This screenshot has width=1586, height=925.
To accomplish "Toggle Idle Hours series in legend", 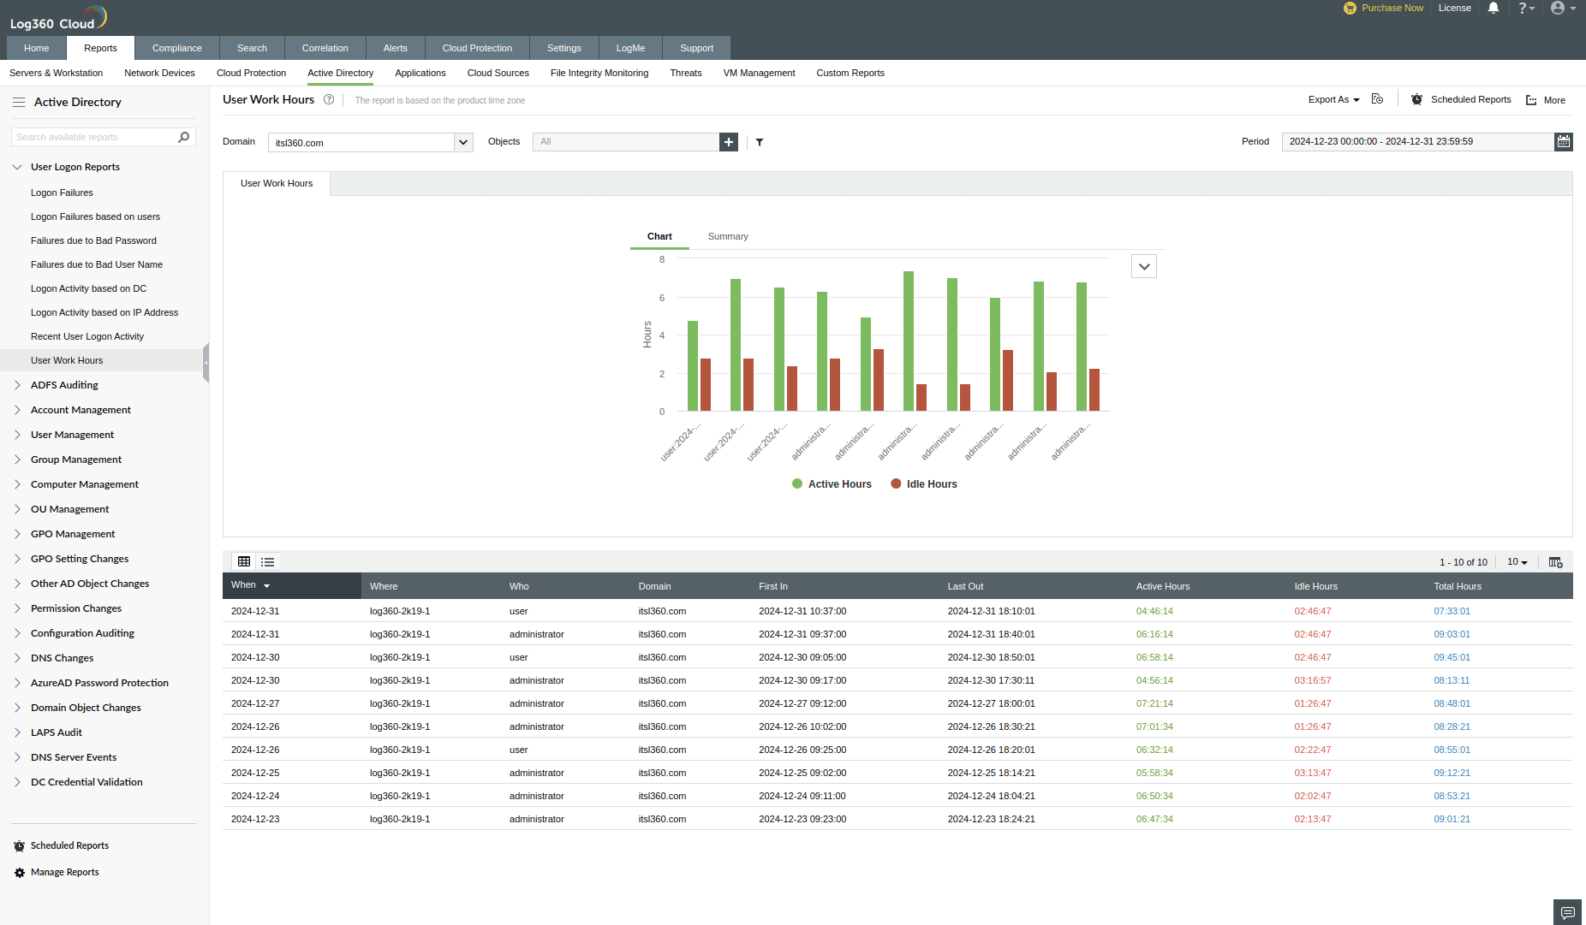I will [x=924, y=484].
